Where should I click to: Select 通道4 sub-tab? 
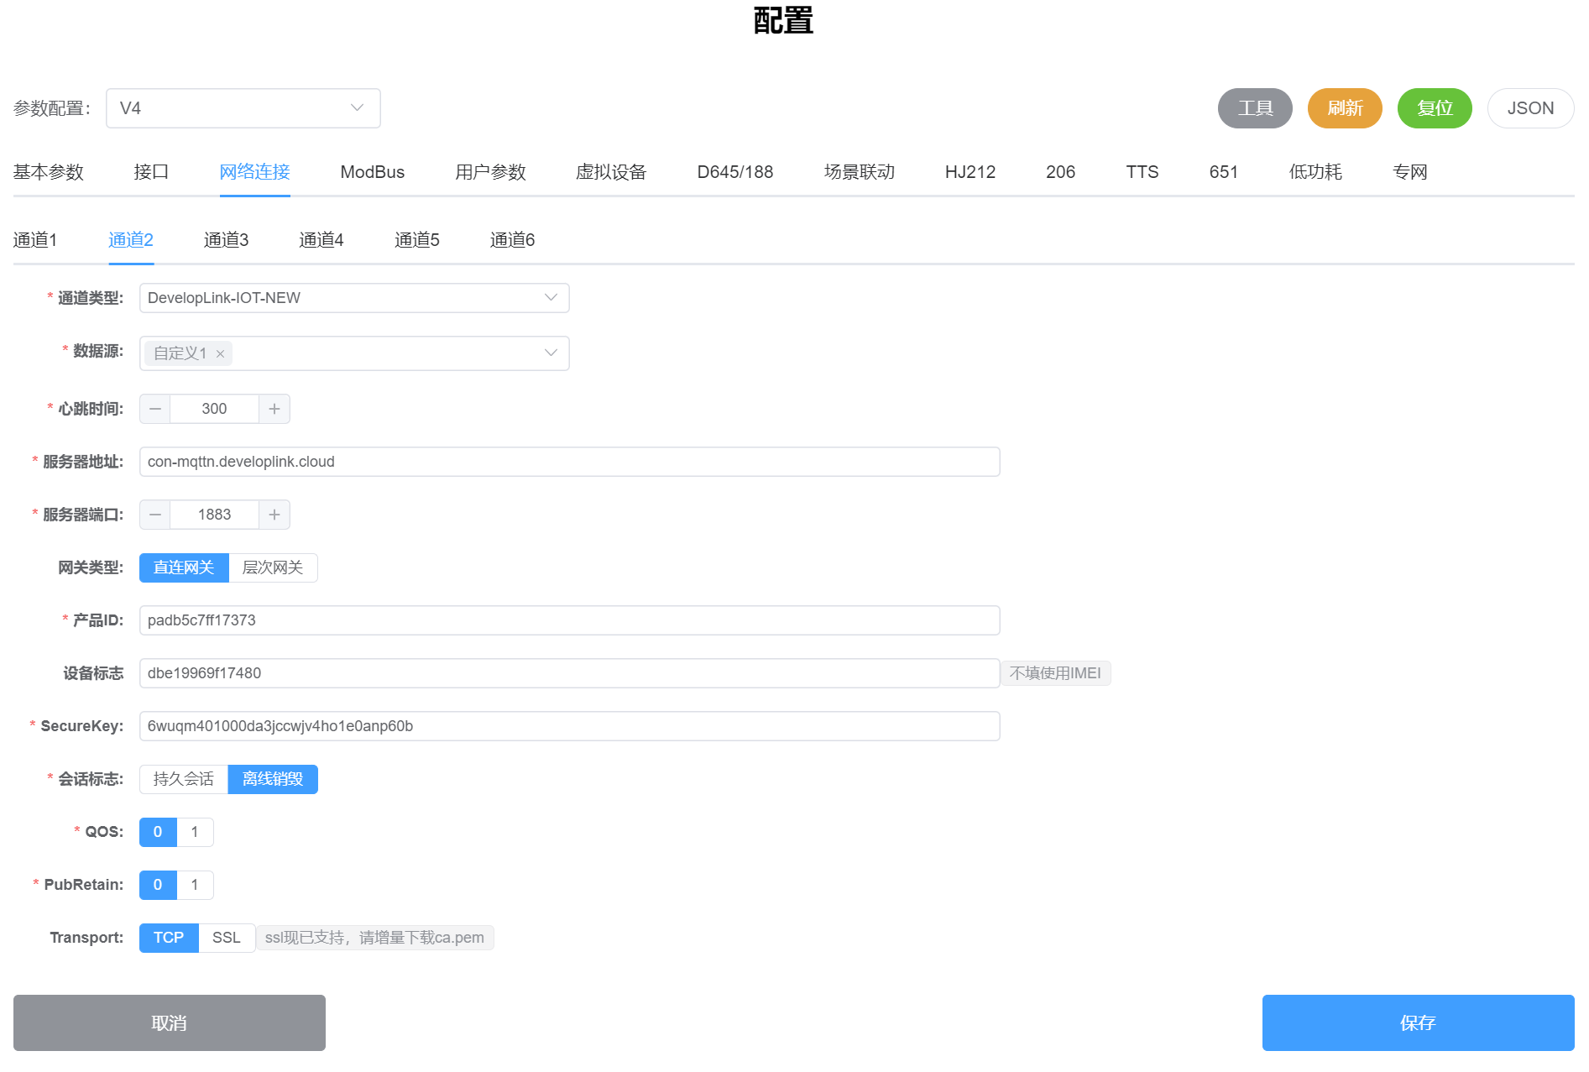(x=321, y=240)
